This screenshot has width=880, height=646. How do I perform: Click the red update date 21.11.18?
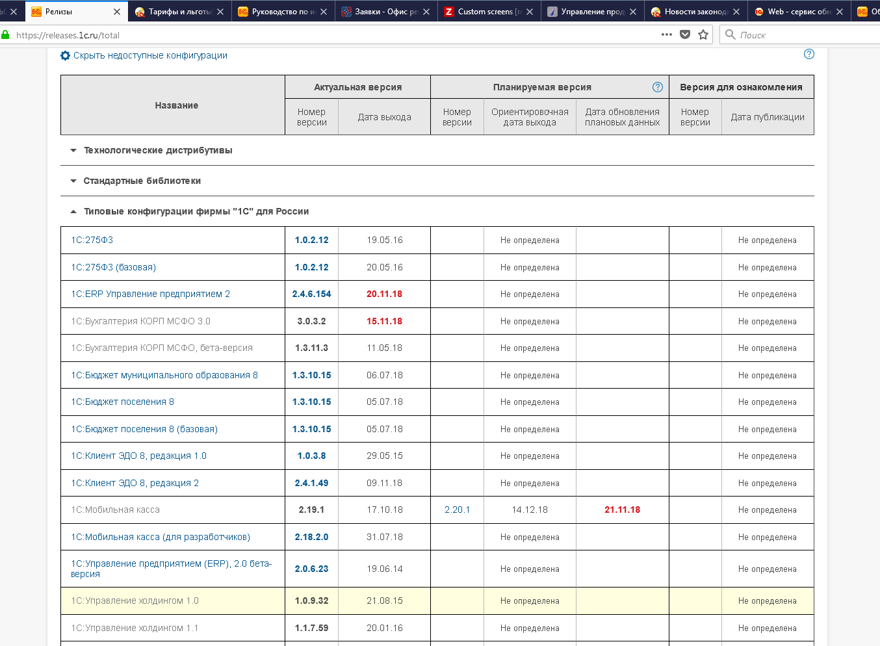tap(623, 510)
